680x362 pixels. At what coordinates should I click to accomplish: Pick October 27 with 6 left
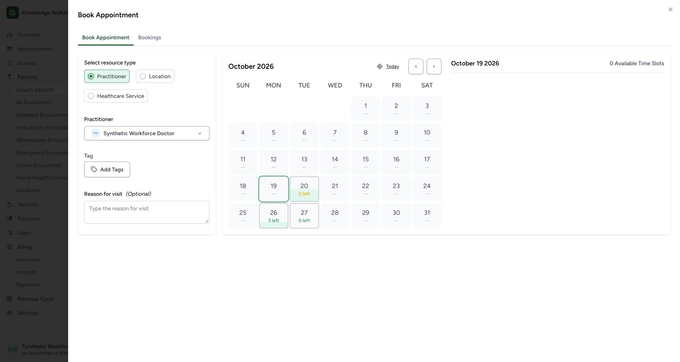point(304,216)
